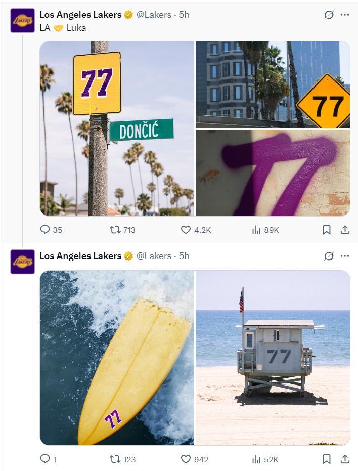The height and width of the screenshot is (471, 358).
Task: Share the second tweet
Action: pyautogui.click(x=345, y=459)
